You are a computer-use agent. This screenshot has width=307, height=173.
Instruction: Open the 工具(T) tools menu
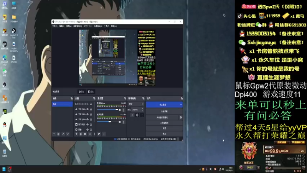(x=107, y=26)
